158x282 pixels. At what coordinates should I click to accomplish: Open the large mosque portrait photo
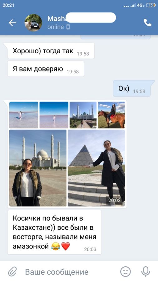tap(38, 168)
